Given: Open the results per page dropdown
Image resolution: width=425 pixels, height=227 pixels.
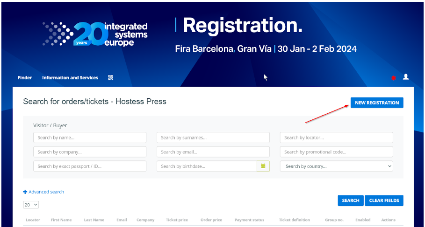Looking at the screenshot, I should coord(31,205).
